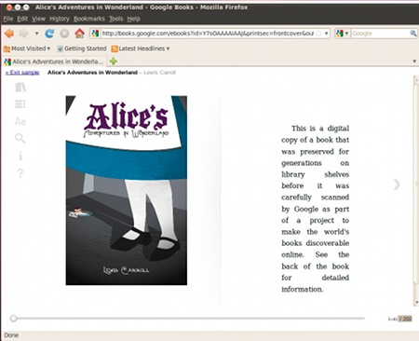Open the Bookmarks menu
This screenshot has height=341, width=419.
click(x=89, y=19)
